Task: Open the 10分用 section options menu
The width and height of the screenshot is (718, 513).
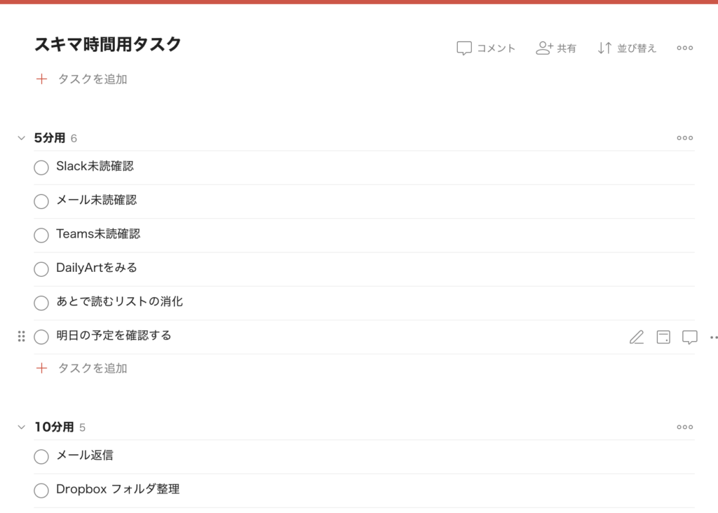Action: click(x=684, y=427)
